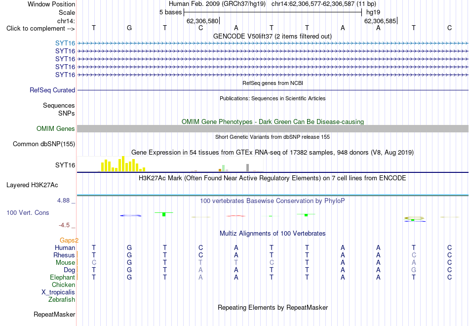The width and height of the screenshot is (469, 326).
Task: Select the Dog alignment row label
Action: (x=70, y=270)
